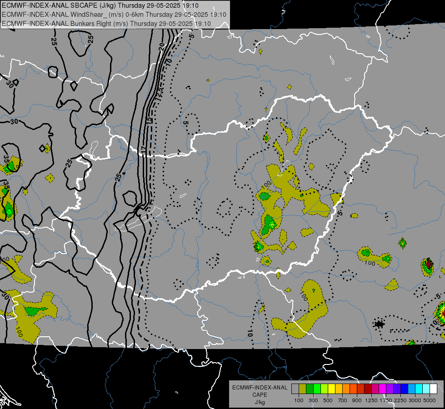
Task: Select the olive swatch in CAPE legend
Action: click(x=303, y=389)
